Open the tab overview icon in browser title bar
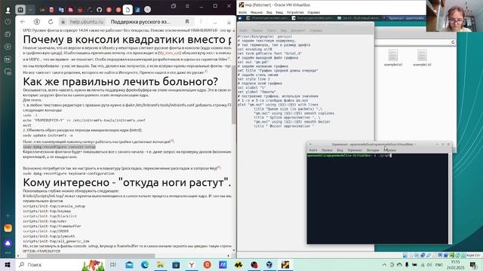This screenshot has width=483, height=271. click(174, 6)
